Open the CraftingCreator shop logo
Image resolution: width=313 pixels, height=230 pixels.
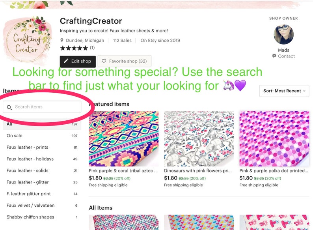tap(28, 40)
